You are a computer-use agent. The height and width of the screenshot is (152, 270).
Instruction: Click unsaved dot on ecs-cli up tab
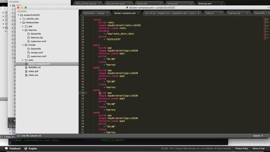[198, 13]
